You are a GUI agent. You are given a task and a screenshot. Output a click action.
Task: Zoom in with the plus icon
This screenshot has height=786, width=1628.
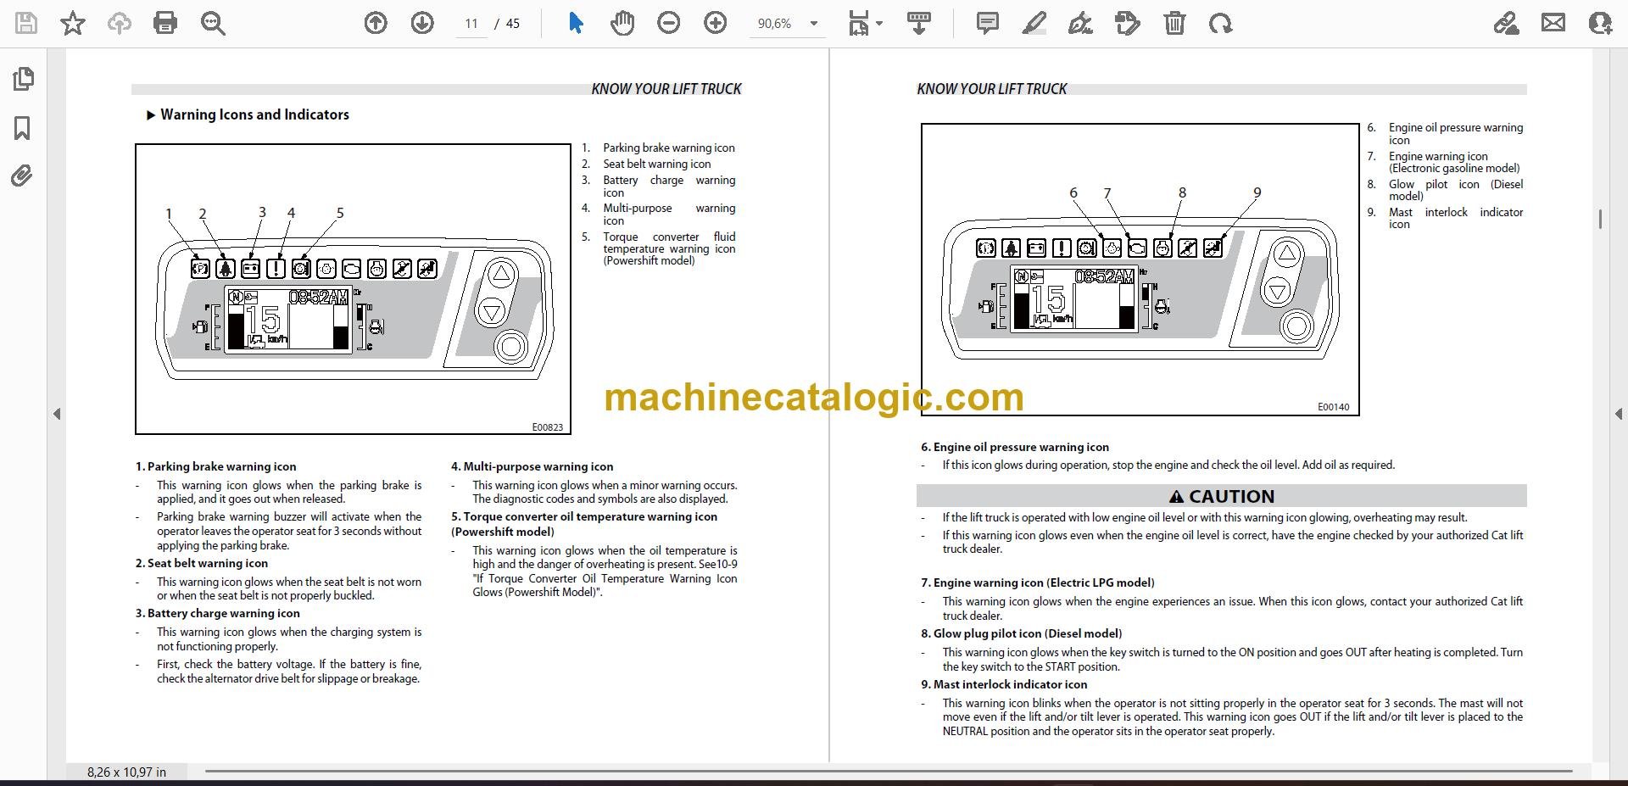(x=716, y=23)
